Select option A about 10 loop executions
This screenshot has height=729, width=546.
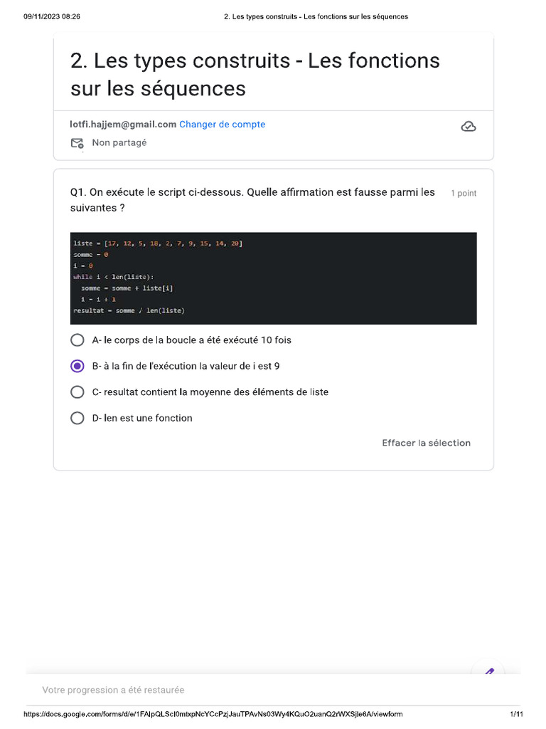[x=77, y=340]
